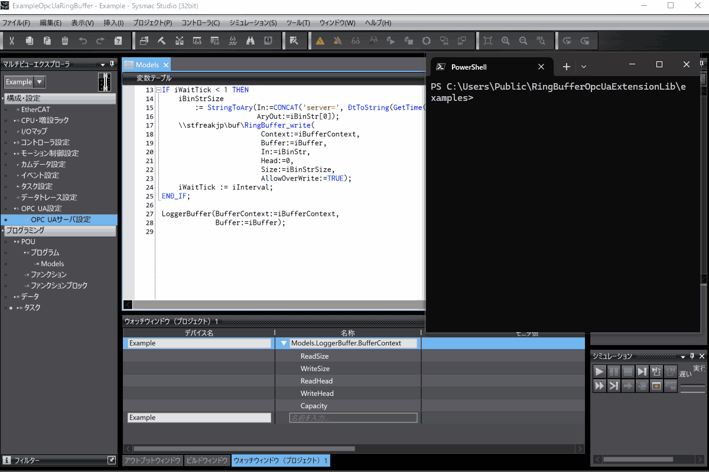The image size is (709, 472).
Task: Open the Help question-mark icon
Action: click(118, 41)
